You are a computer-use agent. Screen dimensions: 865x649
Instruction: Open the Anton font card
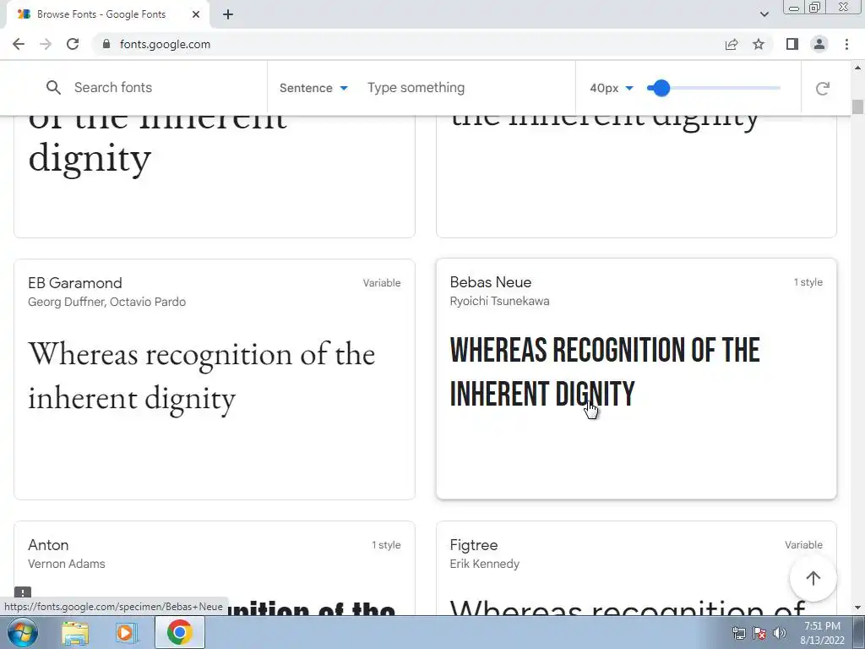point(214,568)
